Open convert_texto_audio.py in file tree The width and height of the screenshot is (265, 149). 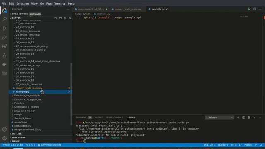click(29, 88)
